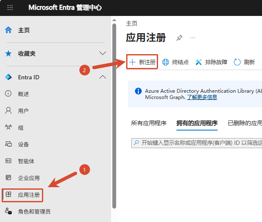Click the 终结点 toolbar button
Image resolution: width=262 pixels, height=222 pixels.
175,62
